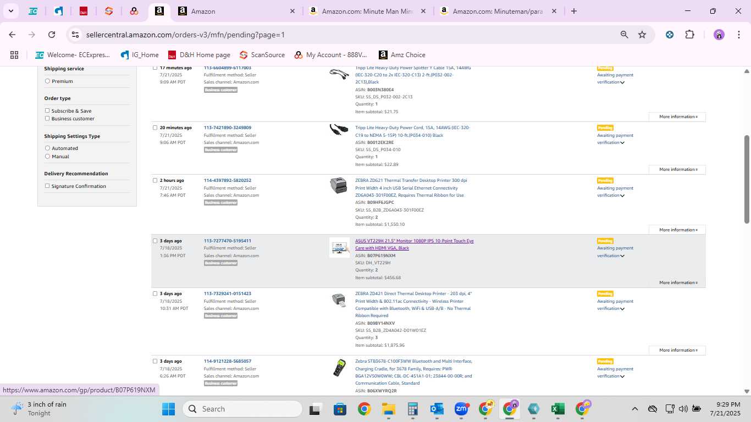Image resolution: width=751 pixels, height=422 pixels.
Task: Reload the page with refresh icon
Action: pyautogui.click(x=52, y=35)
